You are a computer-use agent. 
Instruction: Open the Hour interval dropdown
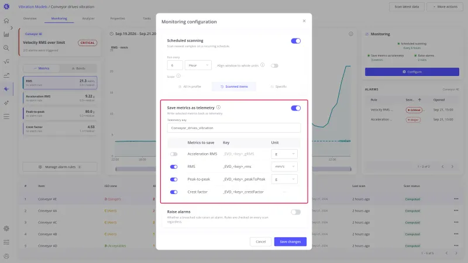pos(198,65)
